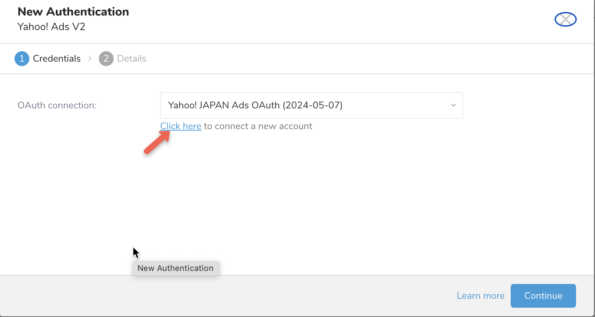This screenshot has width=595, height=317.
Task: Click the "to connect a new account" text
Action: coord(258,126)
